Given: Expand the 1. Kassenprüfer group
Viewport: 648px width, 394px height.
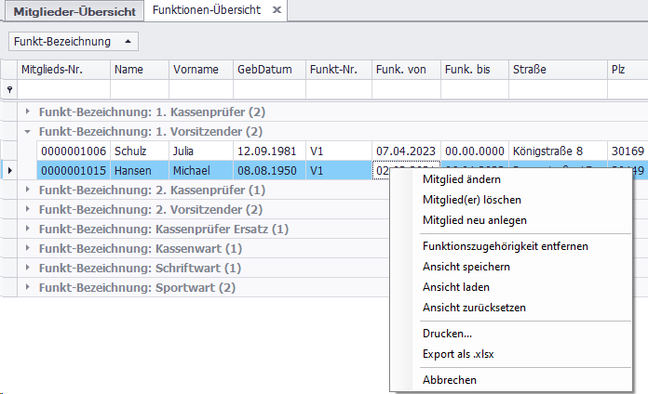Looking at the screenshot, I should point(28,112).
